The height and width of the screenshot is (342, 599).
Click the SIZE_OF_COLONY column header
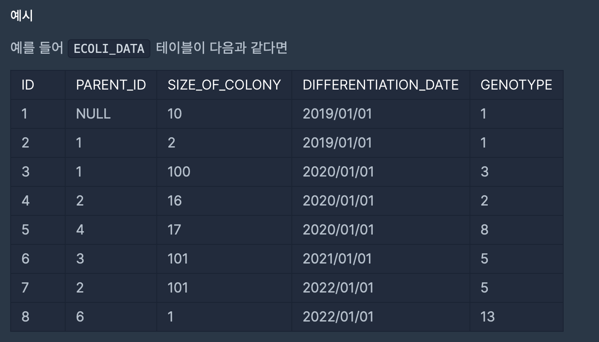point(224,85)
